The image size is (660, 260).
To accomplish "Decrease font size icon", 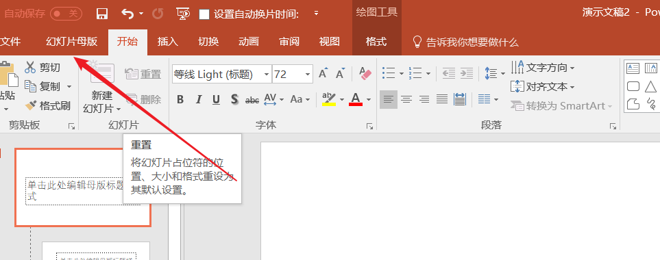I will pyautogui.click(x=340, y=74).
